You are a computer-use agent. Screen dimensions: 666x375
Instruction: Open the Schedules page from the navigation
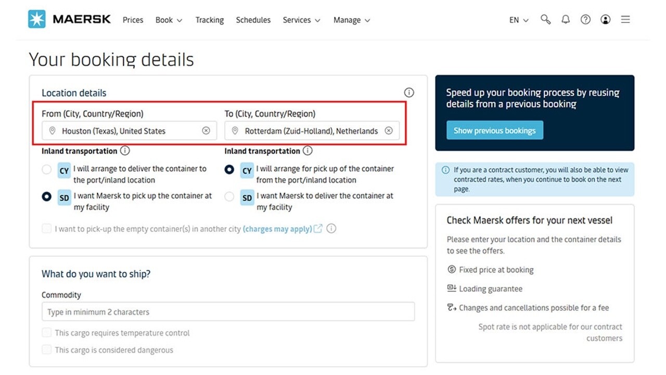(253, 20)
